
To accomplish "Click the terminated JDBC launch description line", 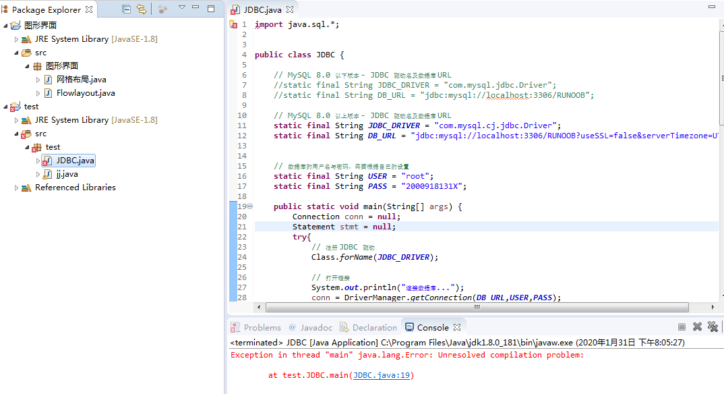I will [x=457, y=342].
